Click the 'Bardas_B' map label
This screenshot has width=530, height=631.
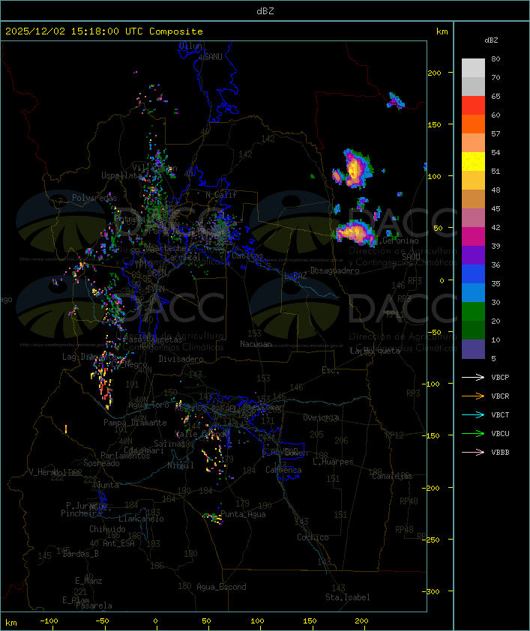point(81,554)
